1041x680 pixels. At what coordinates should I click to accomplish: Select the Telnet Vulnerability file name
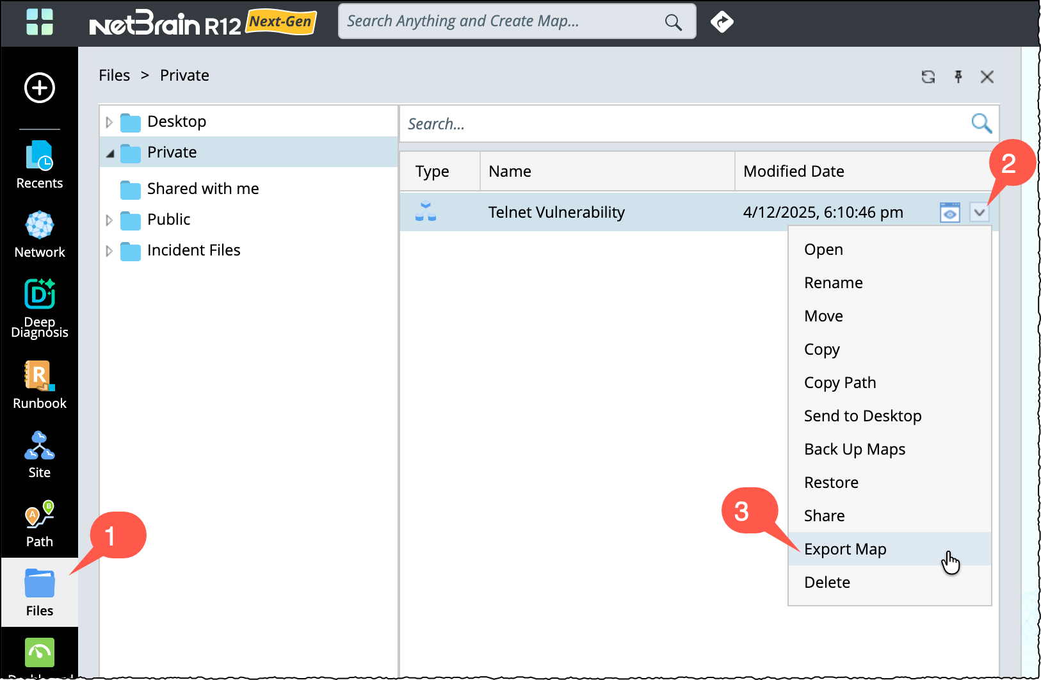[x=556, y=212]
